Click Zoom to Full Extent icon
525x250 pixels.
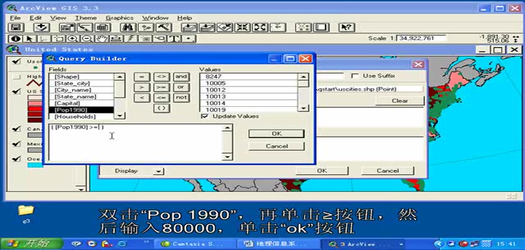pos(189,27)
